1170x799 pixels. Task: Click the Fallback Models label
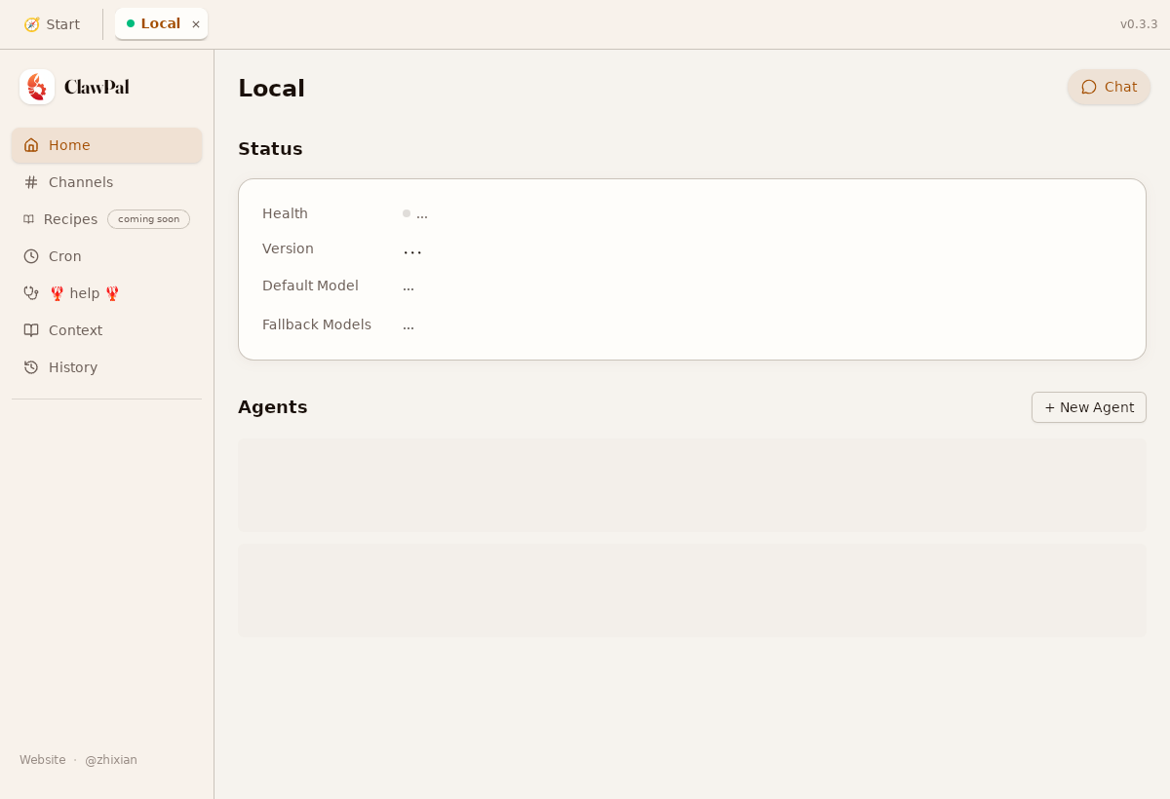click(317, 324)
